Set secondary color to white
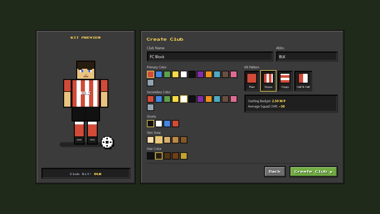 [x=184, y=99]
